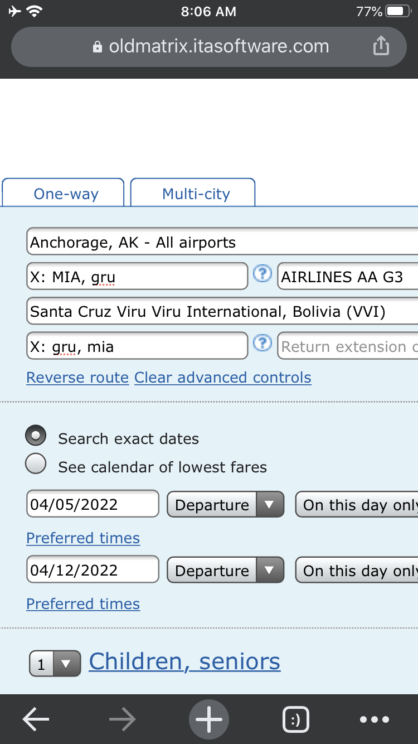Open the adult passenger count dropdown
418x744 pixels.
point(55,664)
